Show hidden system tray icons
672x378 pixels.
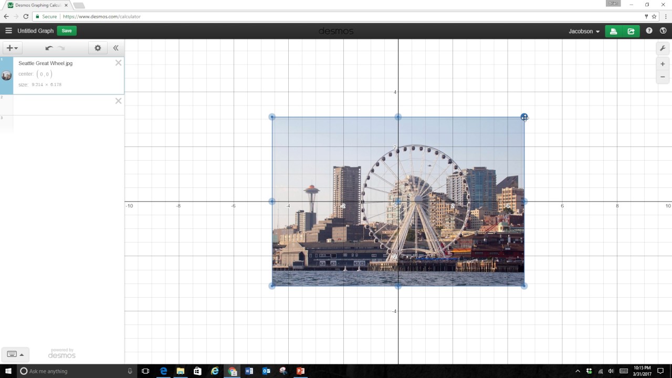(577, 371)
